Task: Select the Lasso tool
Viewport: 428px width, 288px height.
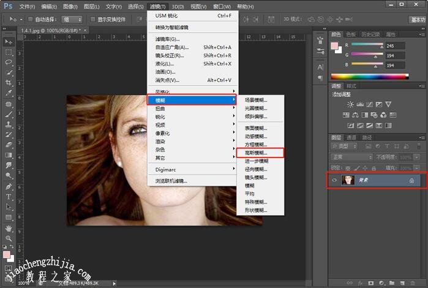Action: [x=9, y=62]
